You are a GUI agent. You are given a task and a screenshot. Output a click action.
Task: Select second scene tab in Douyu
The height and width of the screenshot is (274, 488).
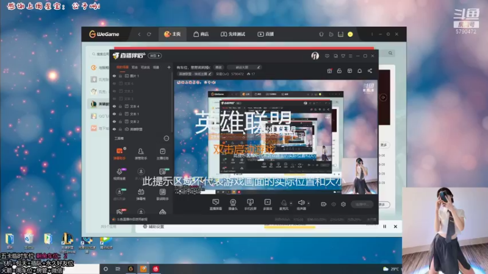tap(134, 67)
